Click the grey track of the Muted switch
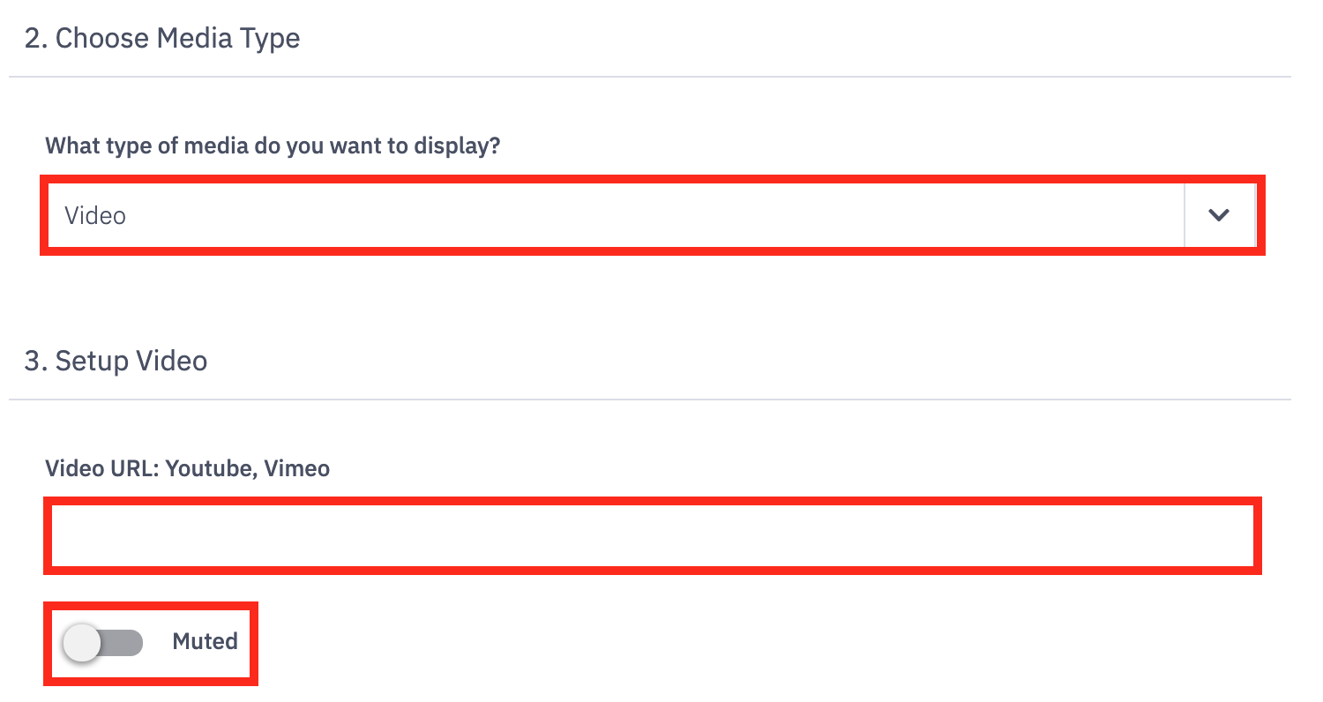 123,643
